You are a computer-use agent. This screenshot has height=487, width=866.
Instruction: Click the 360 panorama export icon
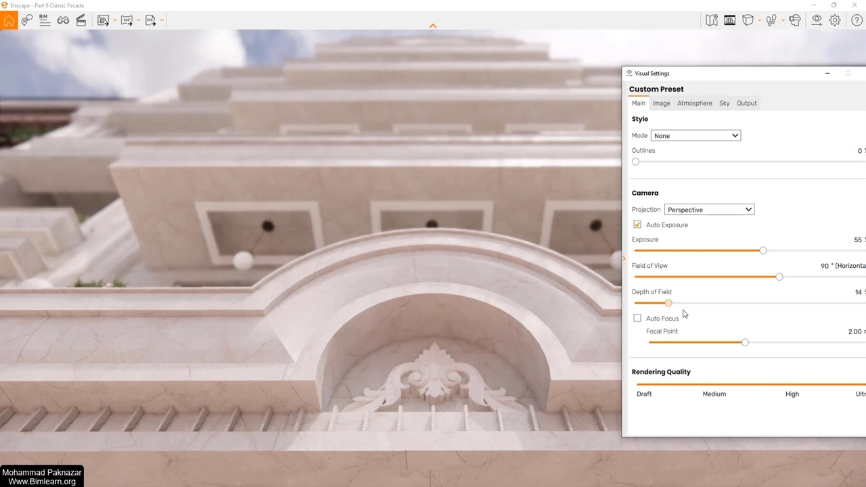pos(127,20)
